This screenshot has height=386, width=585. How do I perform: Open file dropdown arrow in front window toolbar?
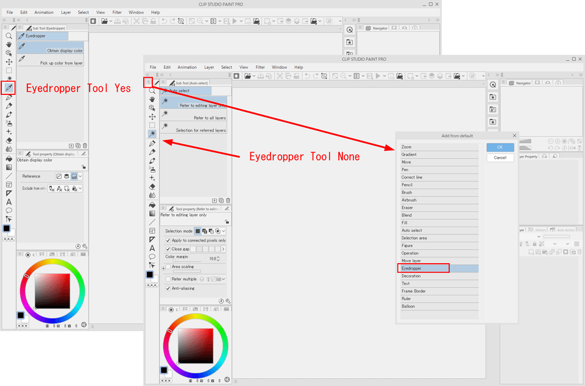tap(253, 76)
